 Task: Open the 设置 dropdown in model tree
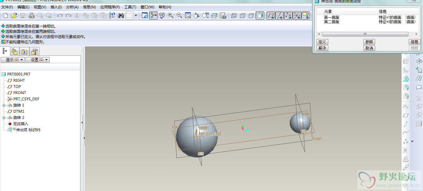[x=38, y=60]
